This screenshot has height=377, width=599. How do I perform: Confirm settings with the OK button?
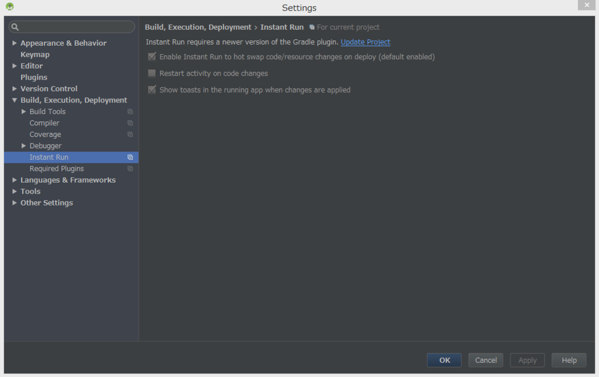(445, 360)
